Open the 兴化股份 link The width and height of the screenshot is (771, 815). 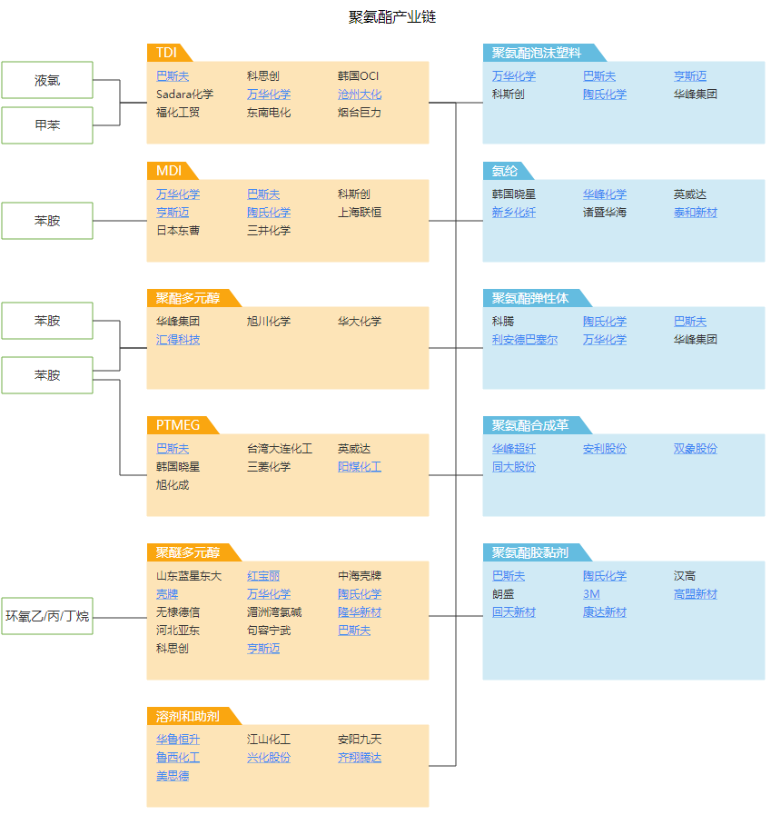[269, 758]
